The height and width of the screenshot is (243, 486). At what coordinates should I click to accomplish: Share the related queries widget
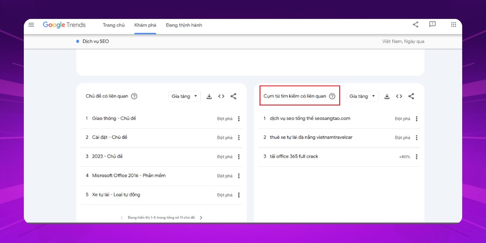pos(411,96)
